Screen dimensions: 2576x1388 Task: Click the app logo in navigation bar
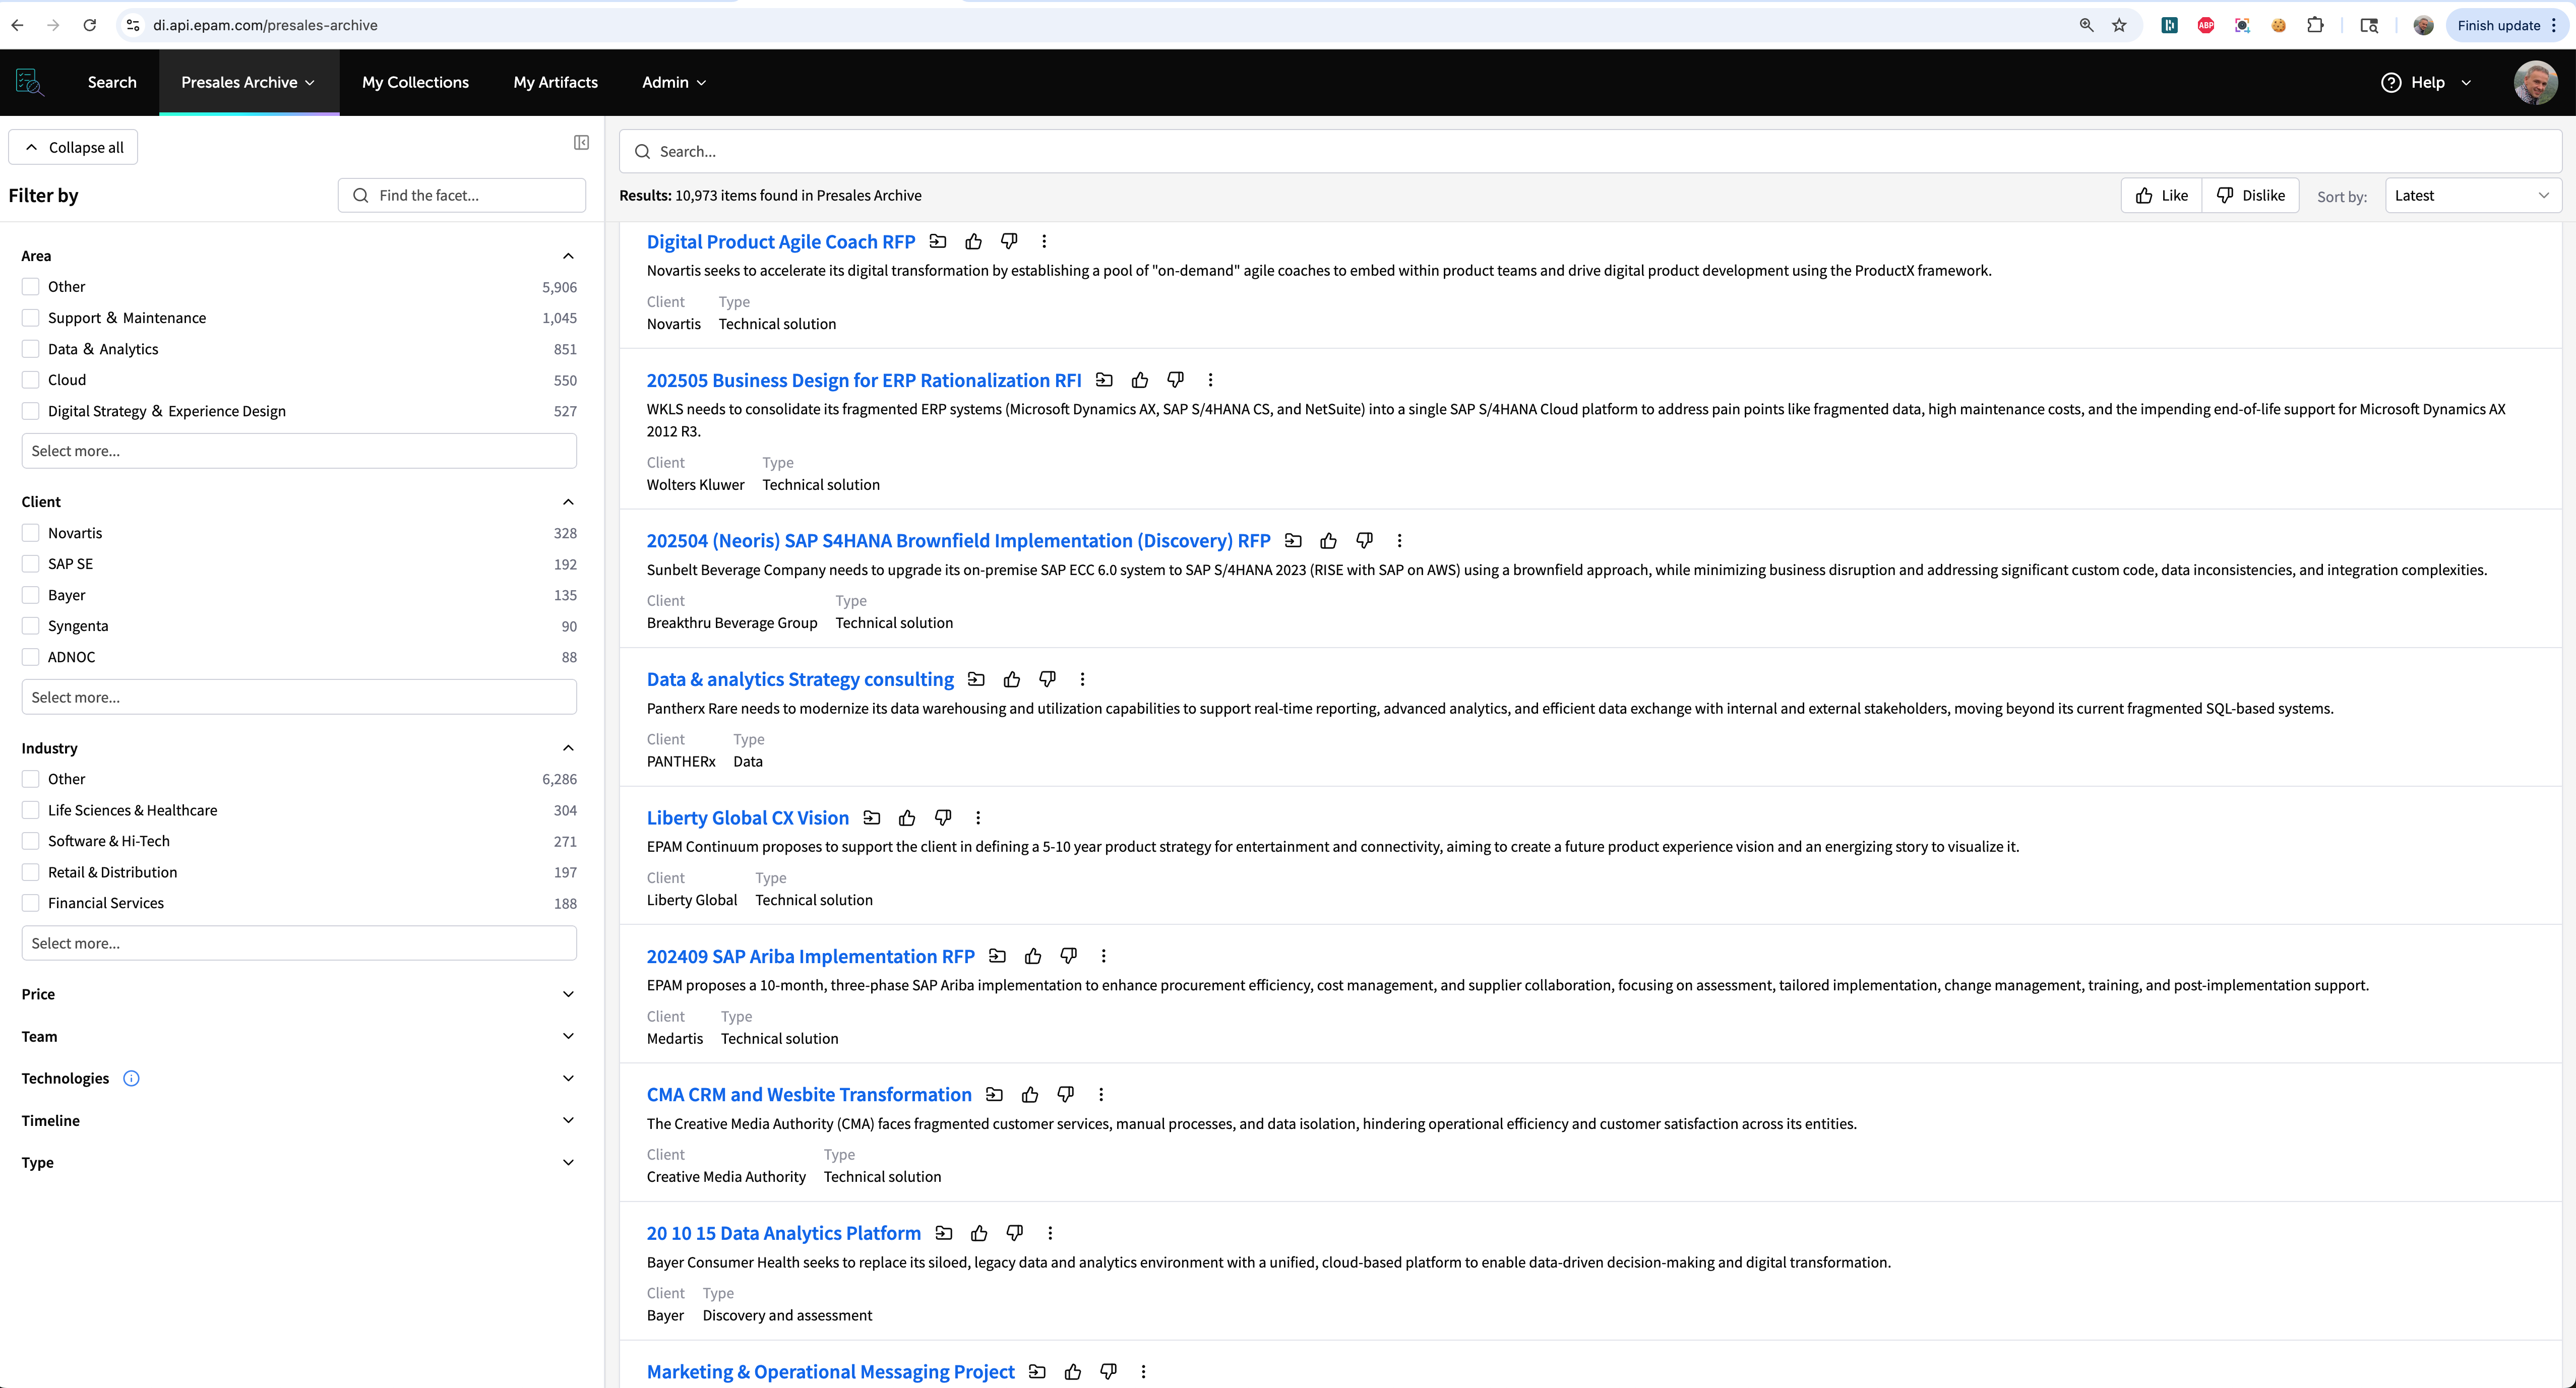click(x=29, y=82)
